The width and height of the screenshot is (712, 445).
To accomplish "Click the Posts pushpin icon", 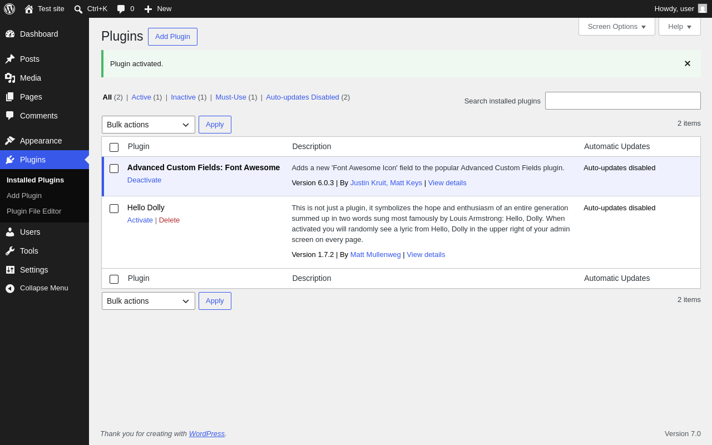I will coord(10,59).
